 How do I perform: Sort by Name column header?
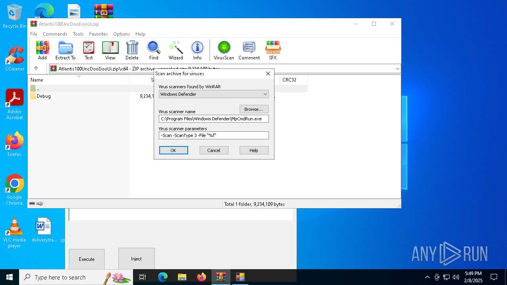click(79, 80)
